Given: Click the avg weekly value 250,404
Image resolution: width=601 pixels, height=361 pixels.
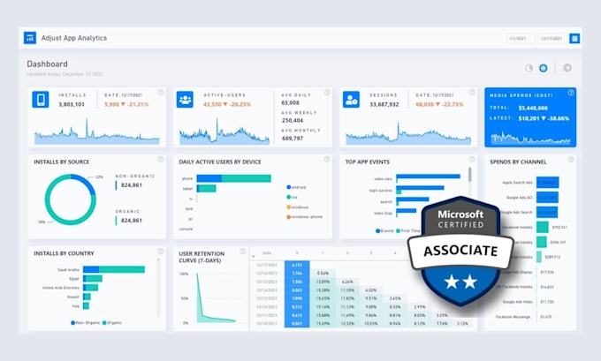Looking at the screenshot, I should pyautogui.click(x=293, y=120).
